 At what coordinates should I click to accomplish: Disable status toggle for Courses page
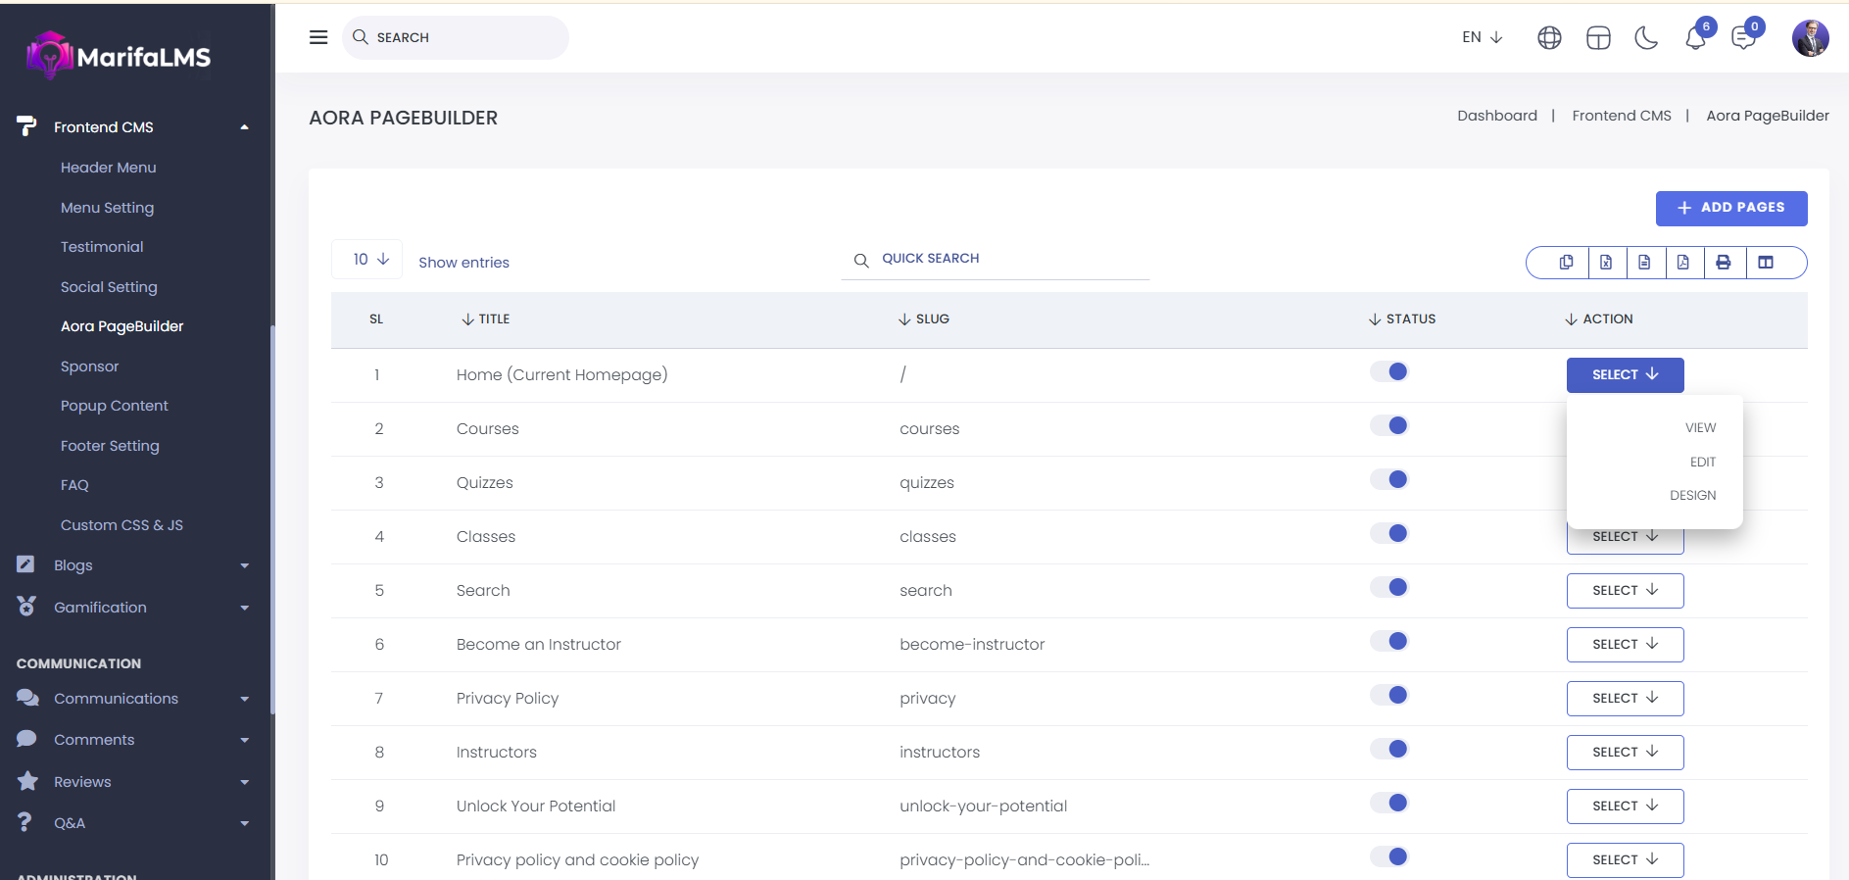[x=1389, y=425]
